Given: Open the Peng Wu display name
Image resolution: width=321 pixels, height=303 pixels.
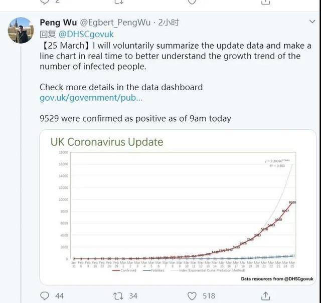Looking at the screenshot, I should [x=57, y=23].
